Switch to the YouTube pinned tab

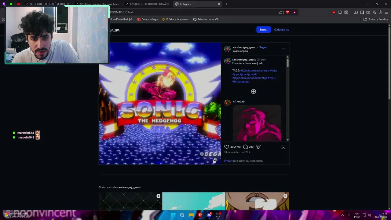[x=19, y=4]
